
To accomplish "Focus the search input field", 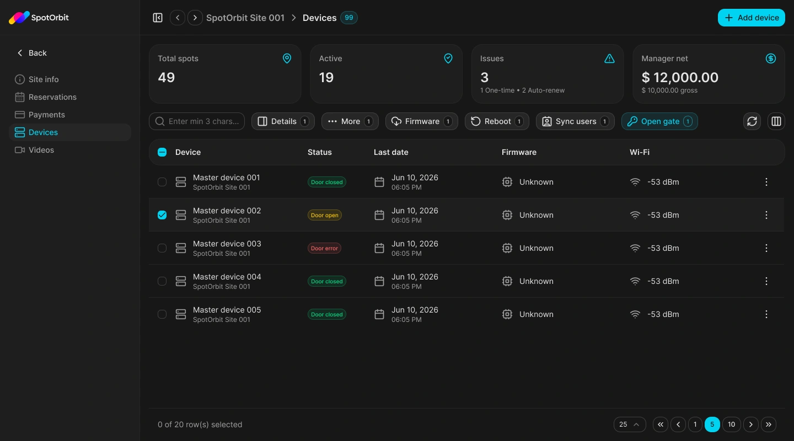I will click(x=197, y=121).
